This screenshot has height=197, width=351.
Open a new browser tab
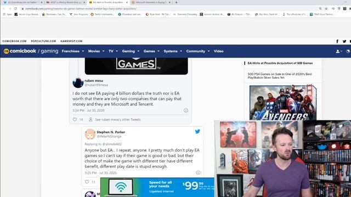tap(177, 2)
